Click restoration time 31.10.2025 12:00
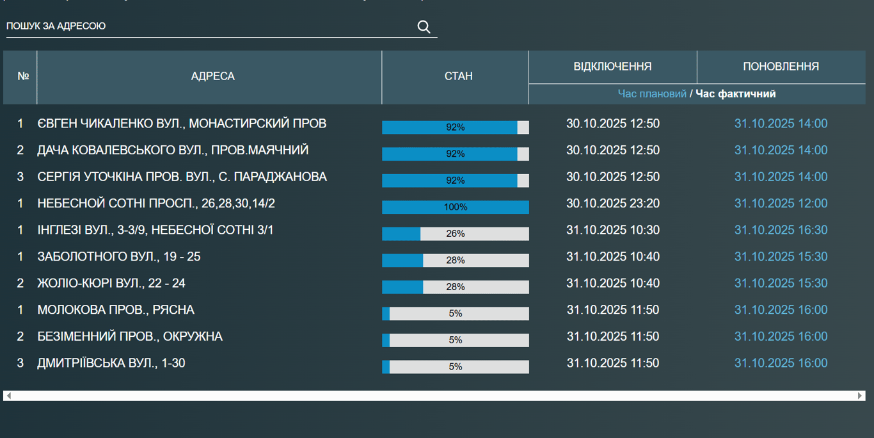This screenshot has width=874, height=438. [x=781, y=204]
